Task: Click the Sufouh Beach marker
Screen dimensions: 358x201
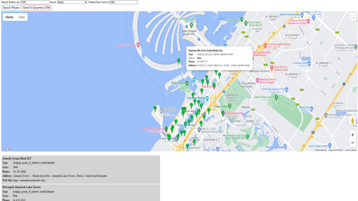Action: tap(242, 20)
